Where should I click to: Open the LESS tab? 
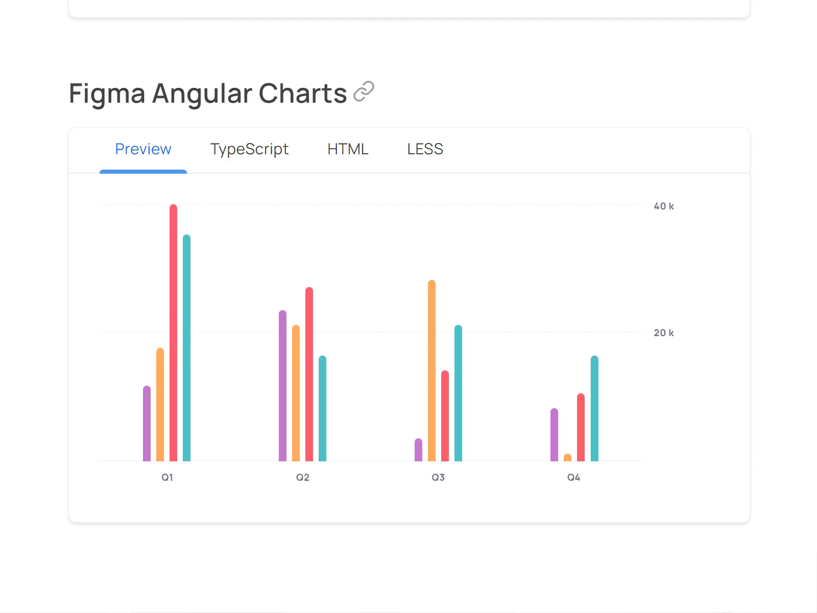click(x=425, y=149)
